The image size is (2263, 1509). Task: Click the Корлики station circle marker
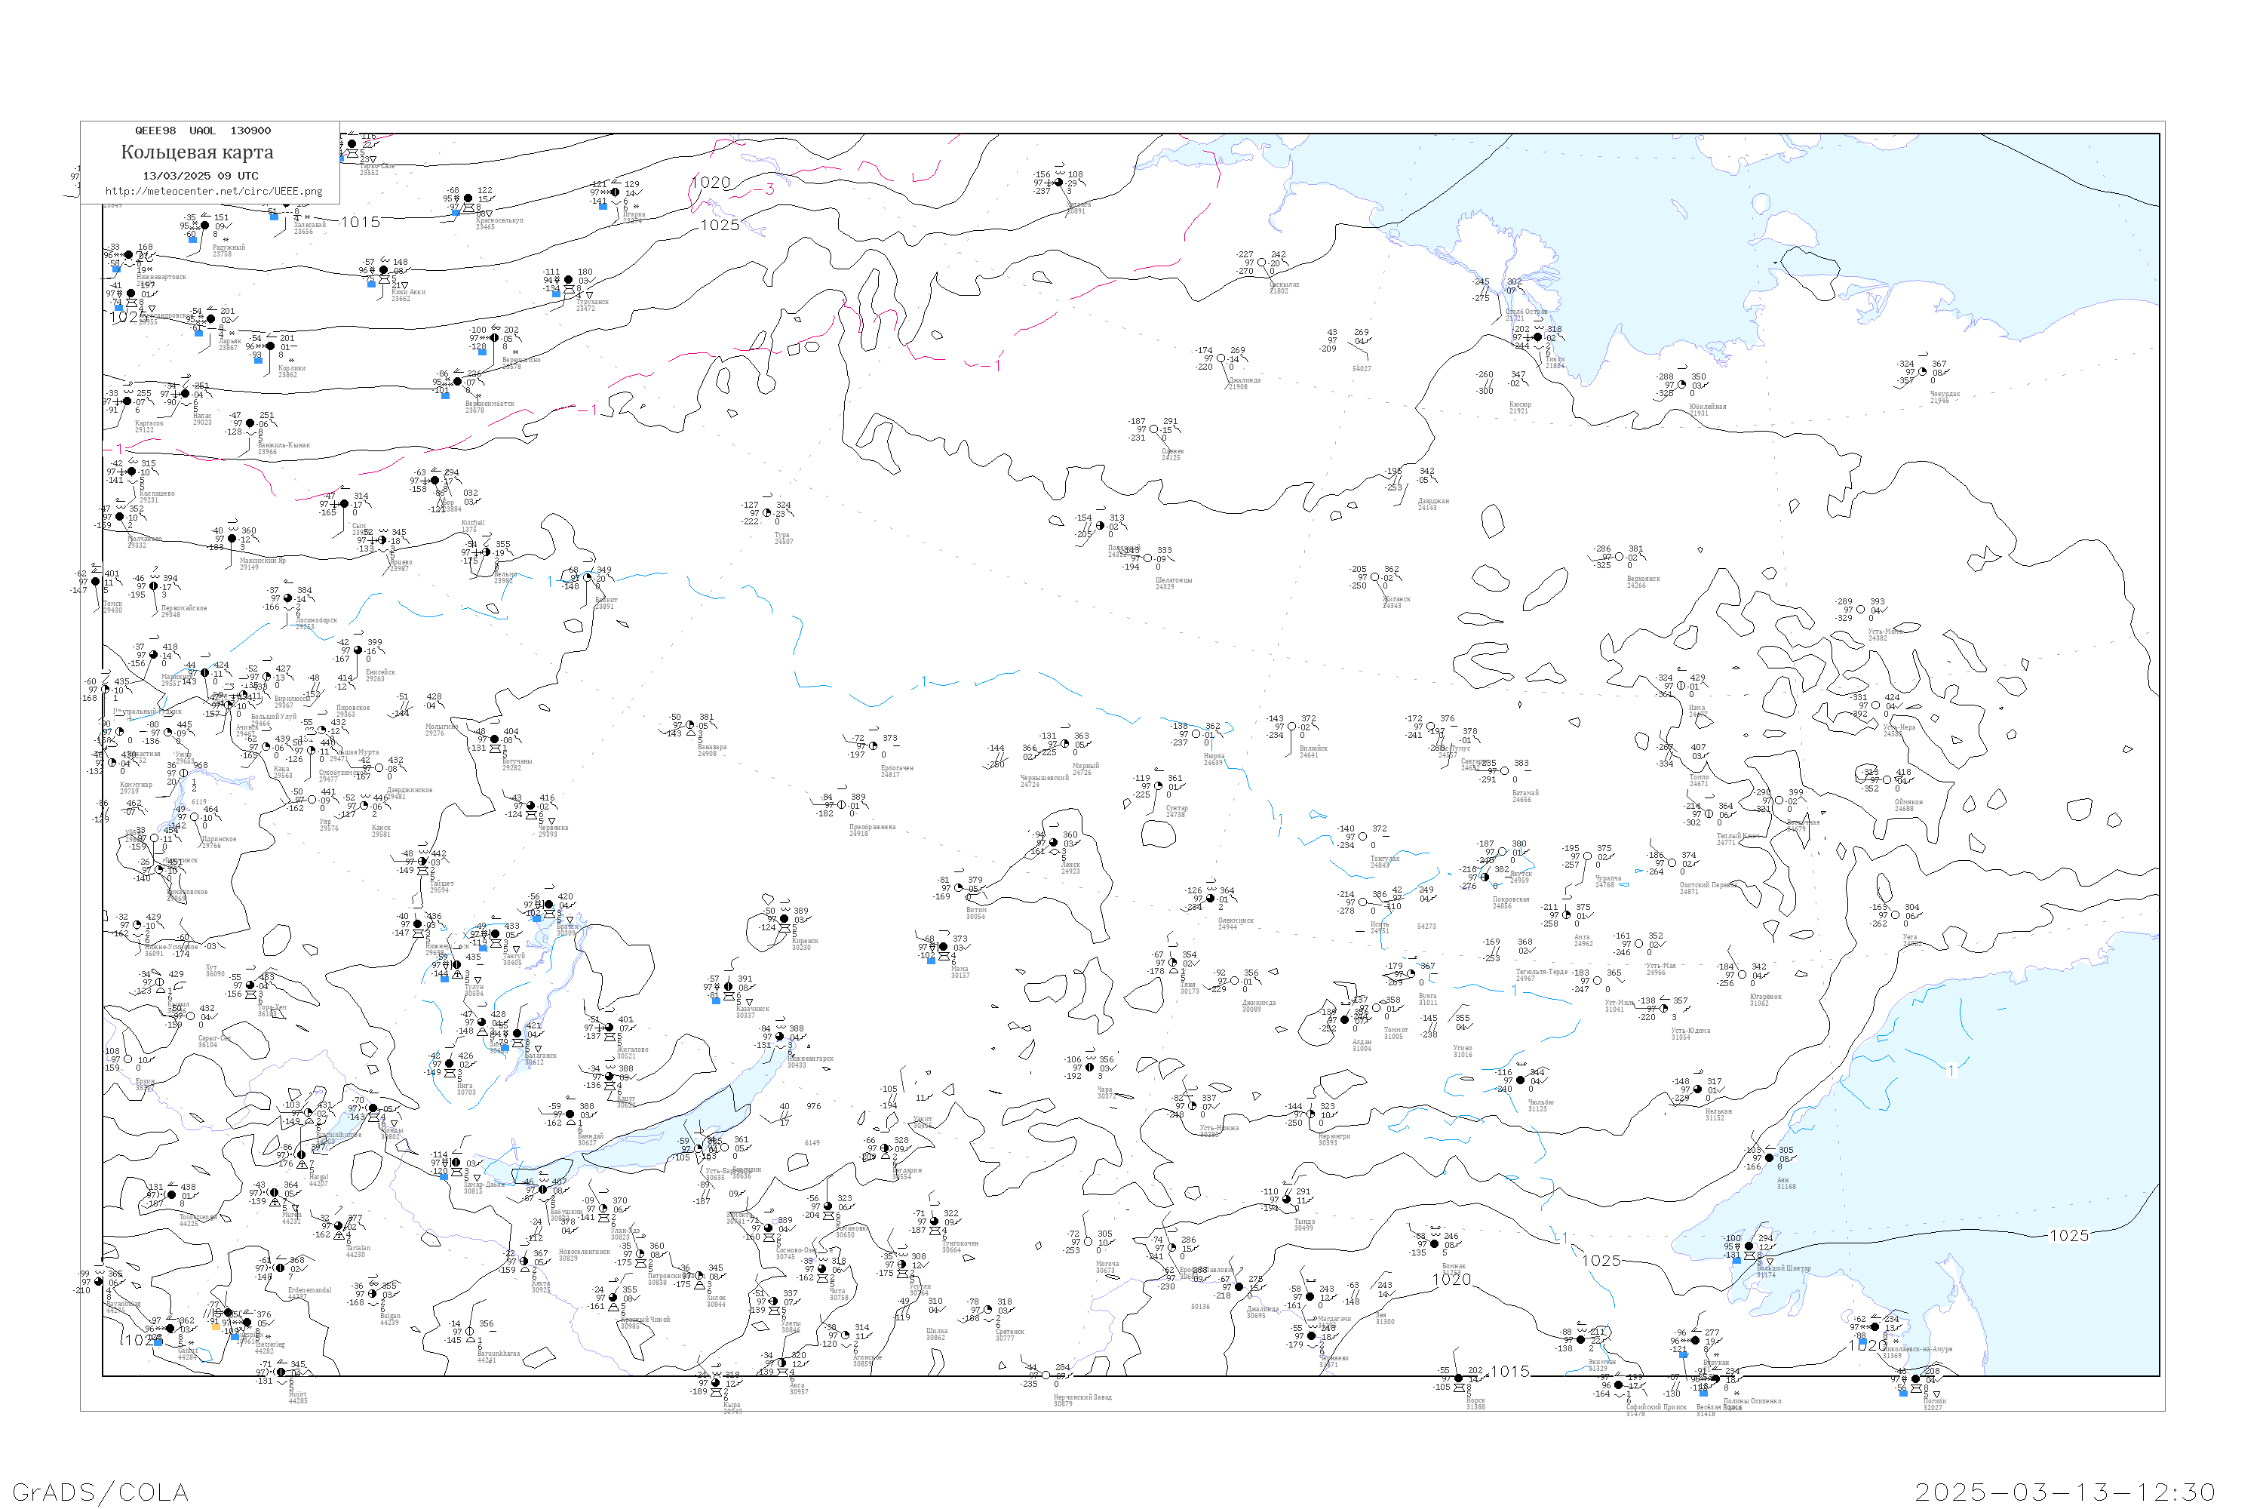270,346
